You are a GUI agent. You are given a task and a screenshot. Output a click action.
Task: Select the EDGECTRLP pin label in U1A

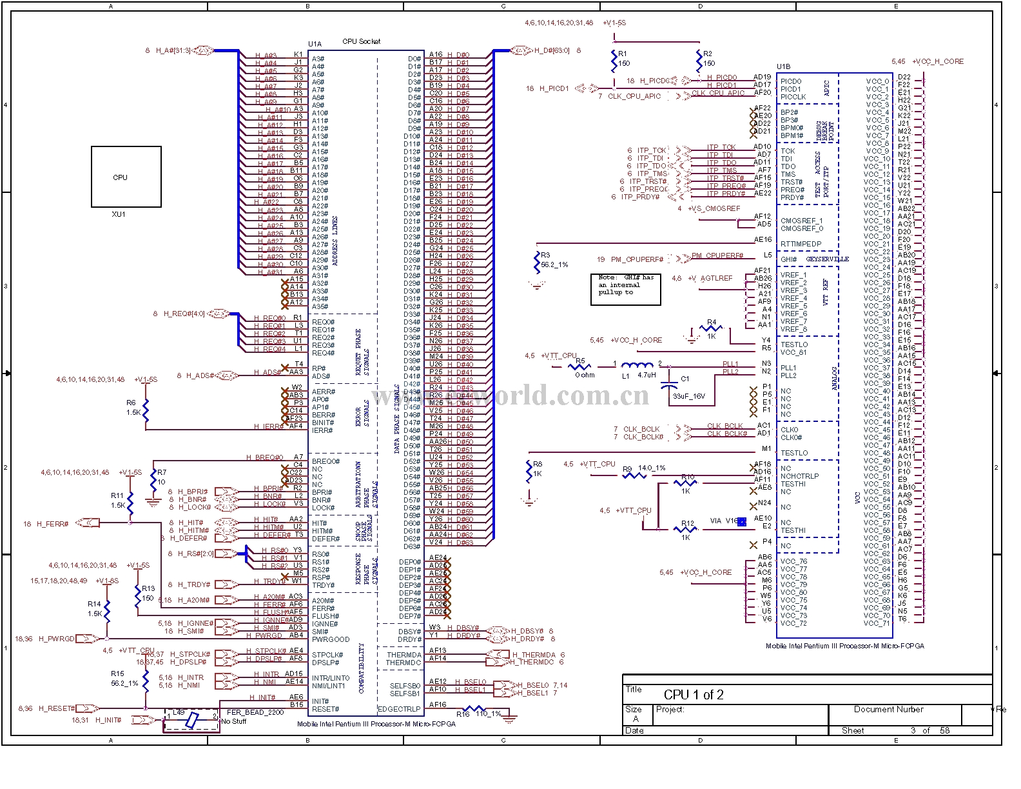[399, 708]
